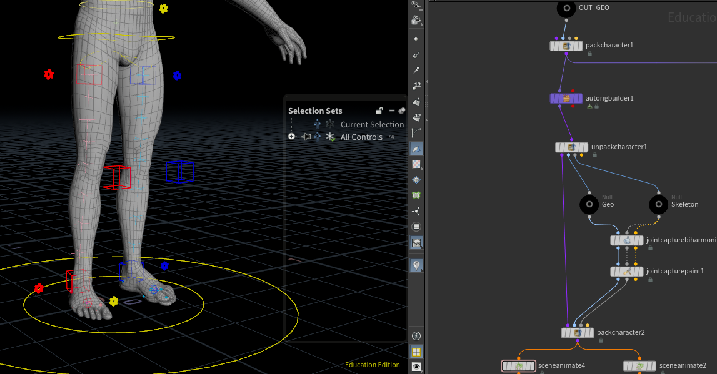Toggle display points in viewport toolbar

[x=416, y=39]
